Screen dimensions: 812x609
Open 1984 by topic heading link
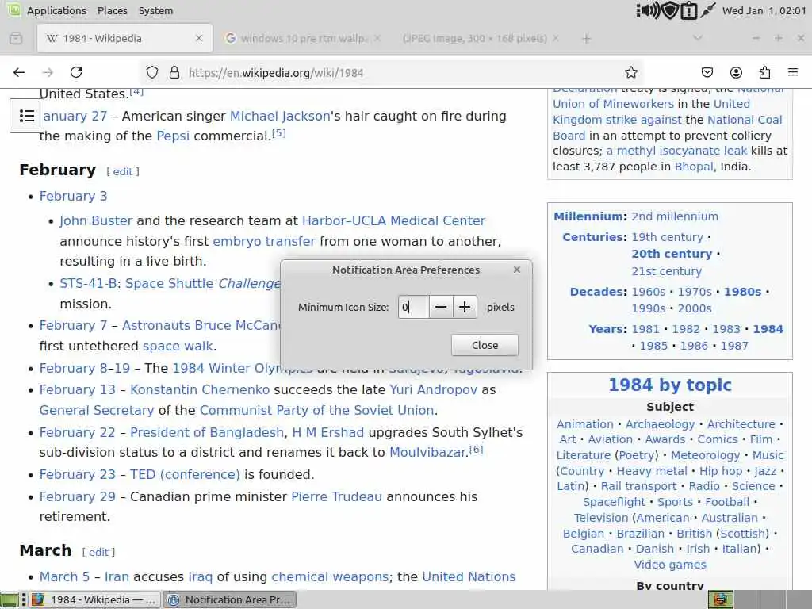click(x=670, y=385)
